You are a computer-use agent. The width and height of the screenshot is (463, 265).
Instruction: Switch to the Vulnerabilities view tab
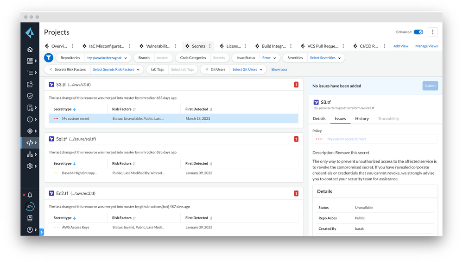tap(155, 46)
